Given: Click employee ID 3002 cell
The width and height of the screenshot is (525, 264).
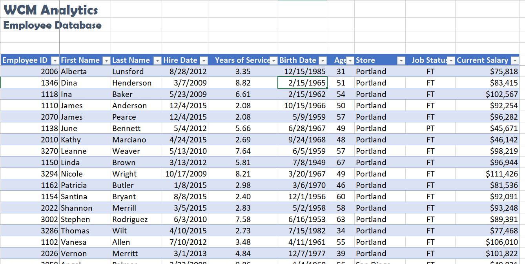Looking at the screenshot, I should (x=30, y=219).
